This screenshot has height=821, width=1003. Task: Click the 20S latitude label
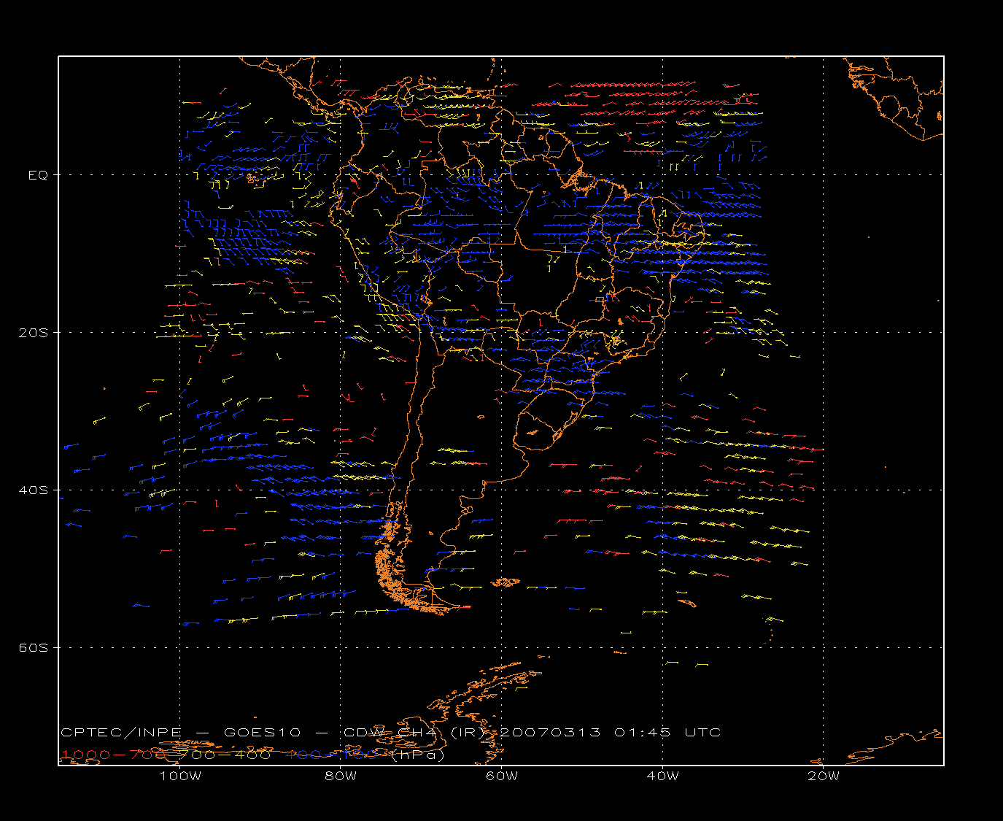point(34,332)
